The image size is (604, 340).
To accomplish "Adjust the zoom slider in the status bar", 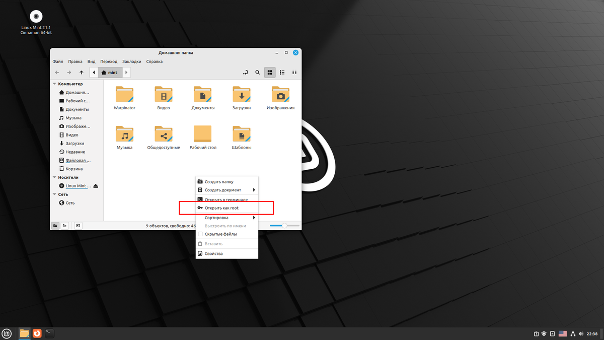I will tap(283, 225).
